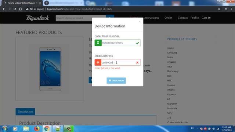Open the Alcatel category
This screenshot has width=235, height=132.
171,48
